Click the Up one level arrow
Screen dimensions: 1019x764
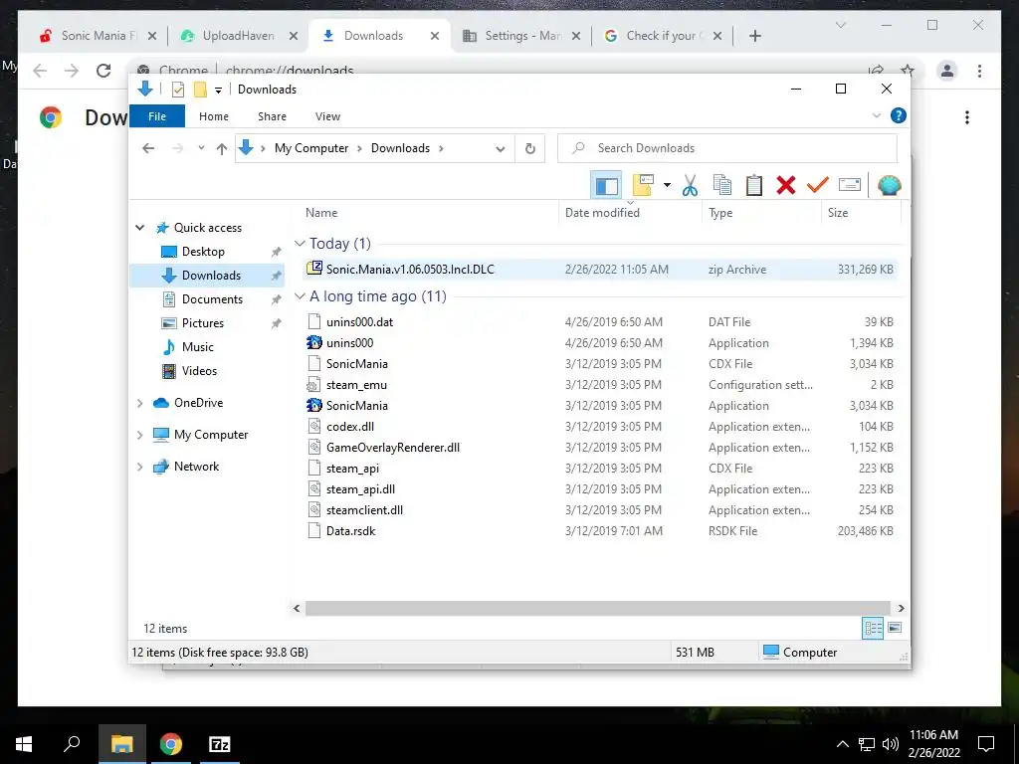point(222,149)
